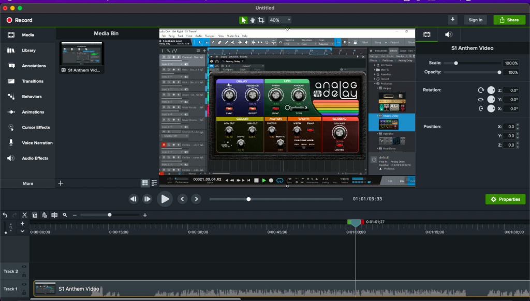Click the X rotation arrow icon
Screen dimensions: 530x301
(x=481, y=108)
